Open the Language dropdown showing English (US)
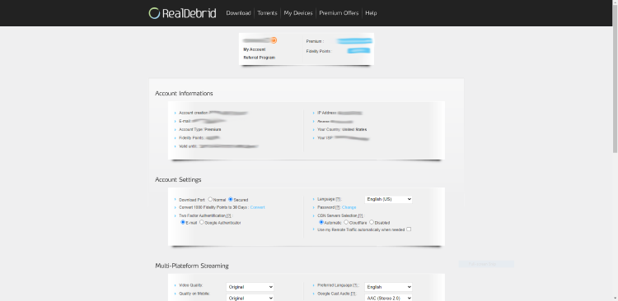 point(388,200)
